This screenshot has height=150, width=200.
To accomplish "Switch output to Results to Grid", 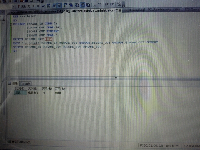I will [x=83, y=5].
